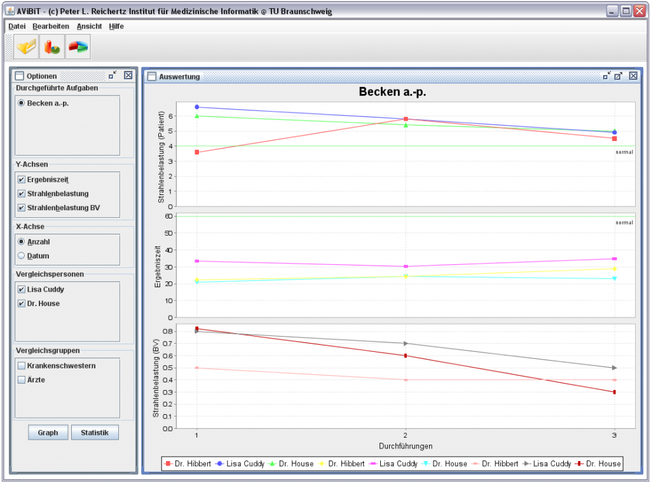651x484 pixels.
Task: Click the normal marker in top chart
Action: pos(624,152)
